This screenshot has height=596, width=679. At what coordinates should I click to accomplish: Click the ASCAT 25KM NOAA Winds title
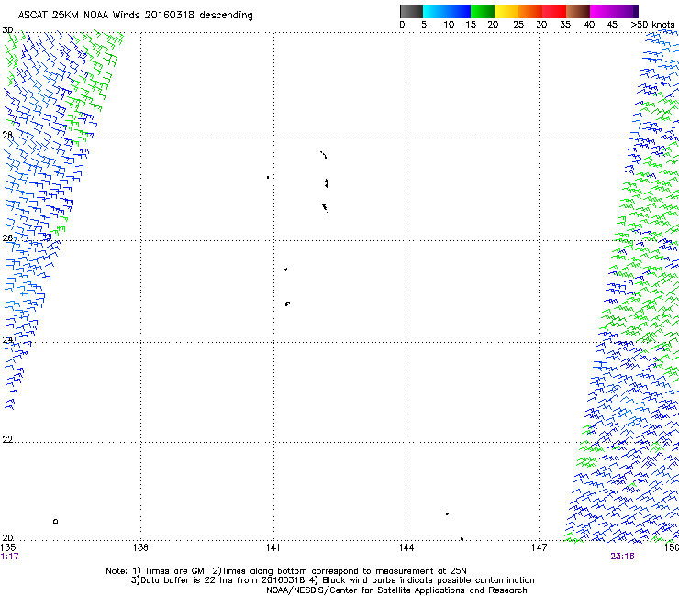pos(135,16)
